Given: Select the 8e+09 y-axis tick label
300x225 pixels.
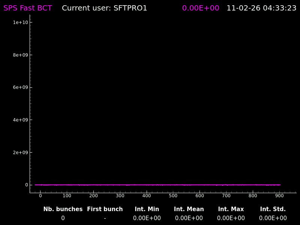Looking at the screenshot, I should pyautogui.click(x=18, y=55).
